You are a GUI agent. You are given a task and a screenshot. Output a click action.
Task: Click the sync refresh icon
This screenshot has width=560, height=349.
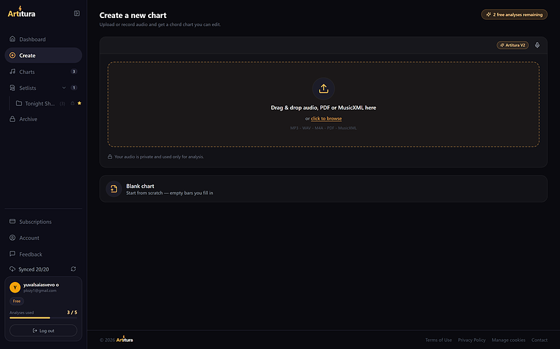(x=73, y=269)
